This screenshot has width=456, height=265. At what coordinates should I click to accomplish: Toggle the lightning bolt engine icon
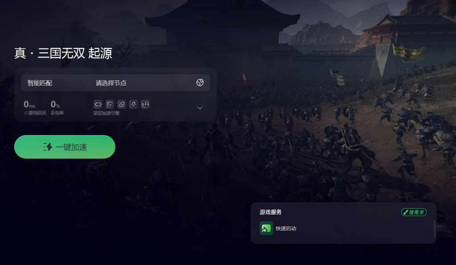pos(134,104)
